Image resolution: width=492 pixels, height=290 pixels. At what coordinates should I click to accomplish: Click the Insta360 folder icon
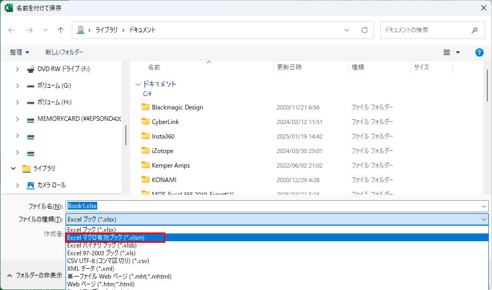tap(145, 136)
